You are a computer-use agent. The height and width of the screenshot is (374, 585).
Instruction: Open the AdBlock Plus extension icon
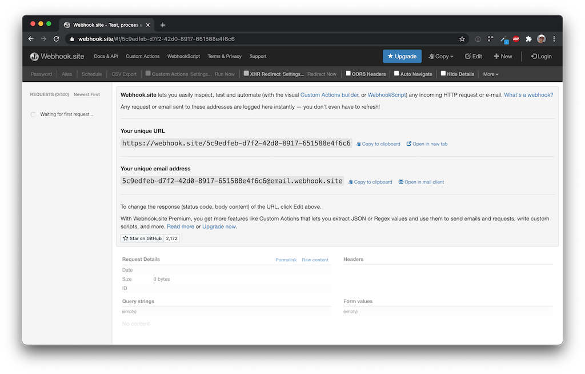pyautogui.click(x=516, y=39)
